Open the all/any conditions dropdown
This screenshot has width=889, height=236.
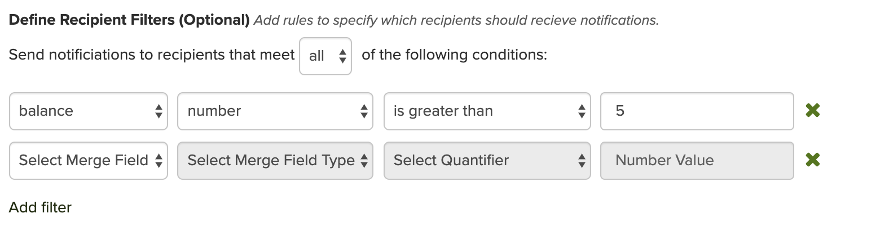click(325, 56)
